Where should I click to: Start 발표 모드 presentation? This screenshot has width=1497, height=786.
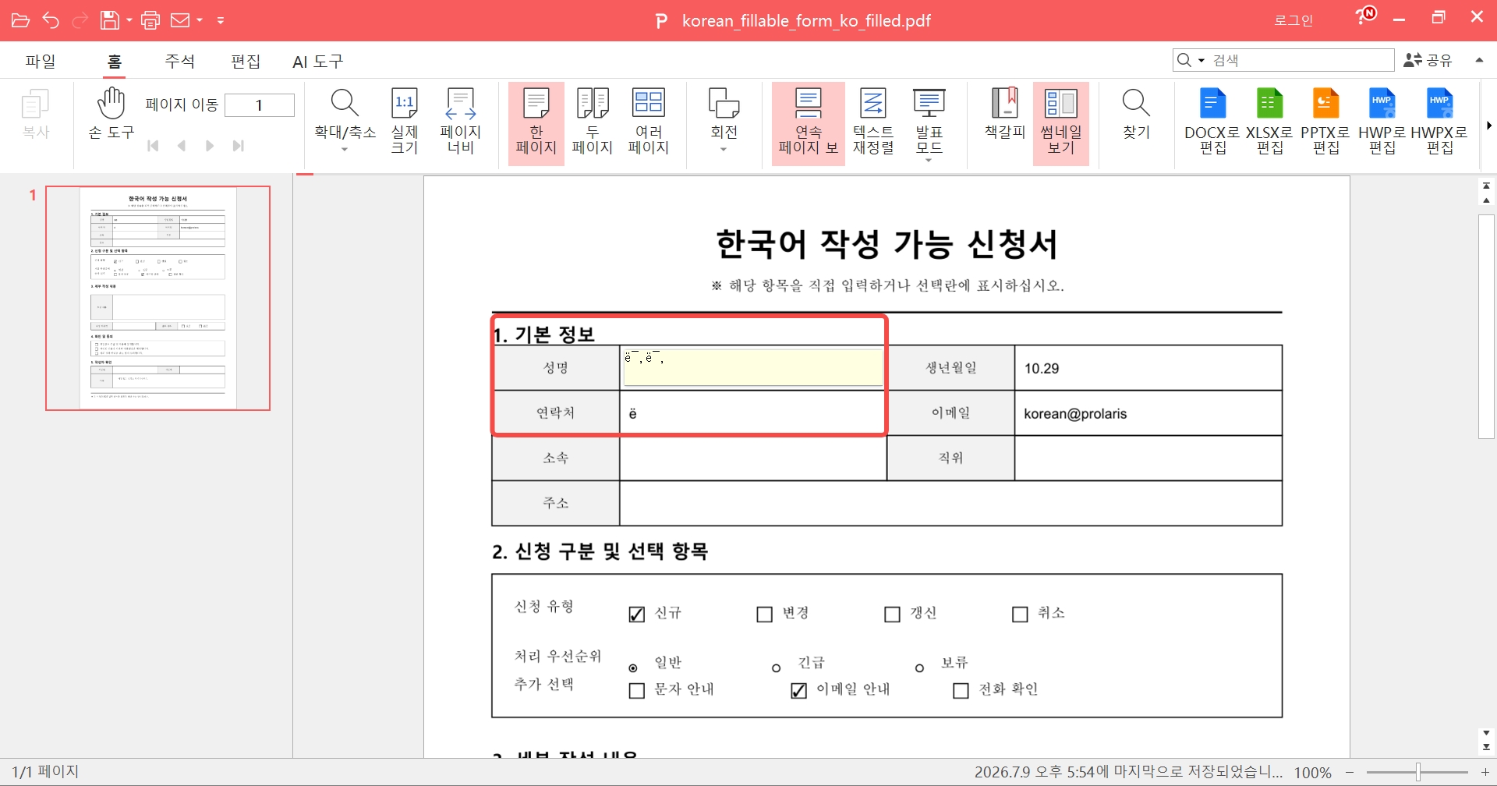click(x=929, y=121)
